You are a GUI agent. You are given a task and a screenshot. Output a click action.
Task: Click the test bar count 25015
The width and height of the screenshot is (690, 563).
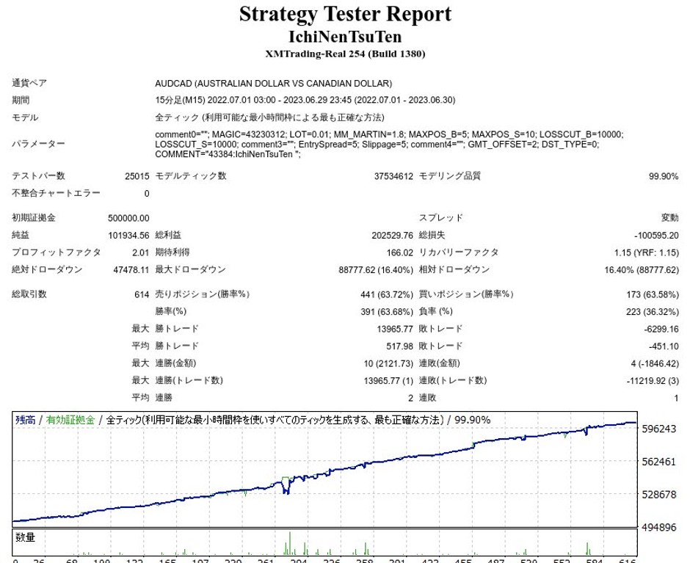point(137,176)
